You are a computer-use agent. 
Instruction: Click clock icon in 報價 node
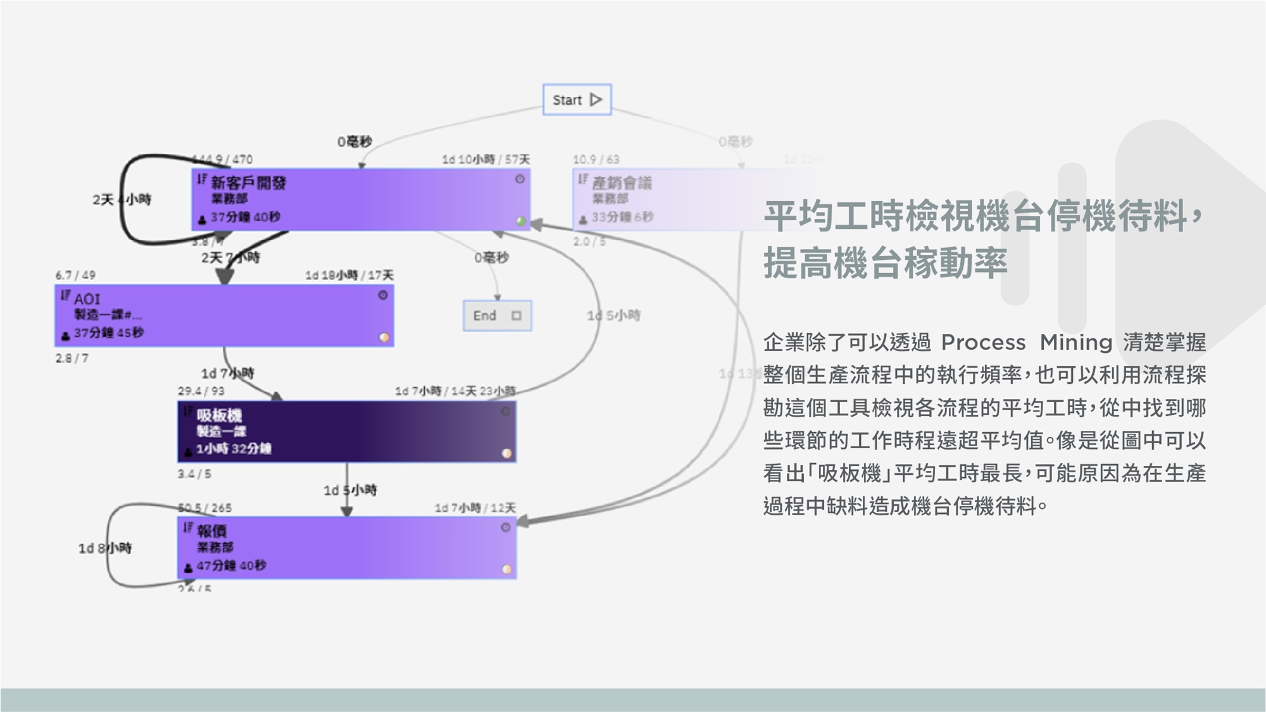click(x=505, y=527)
